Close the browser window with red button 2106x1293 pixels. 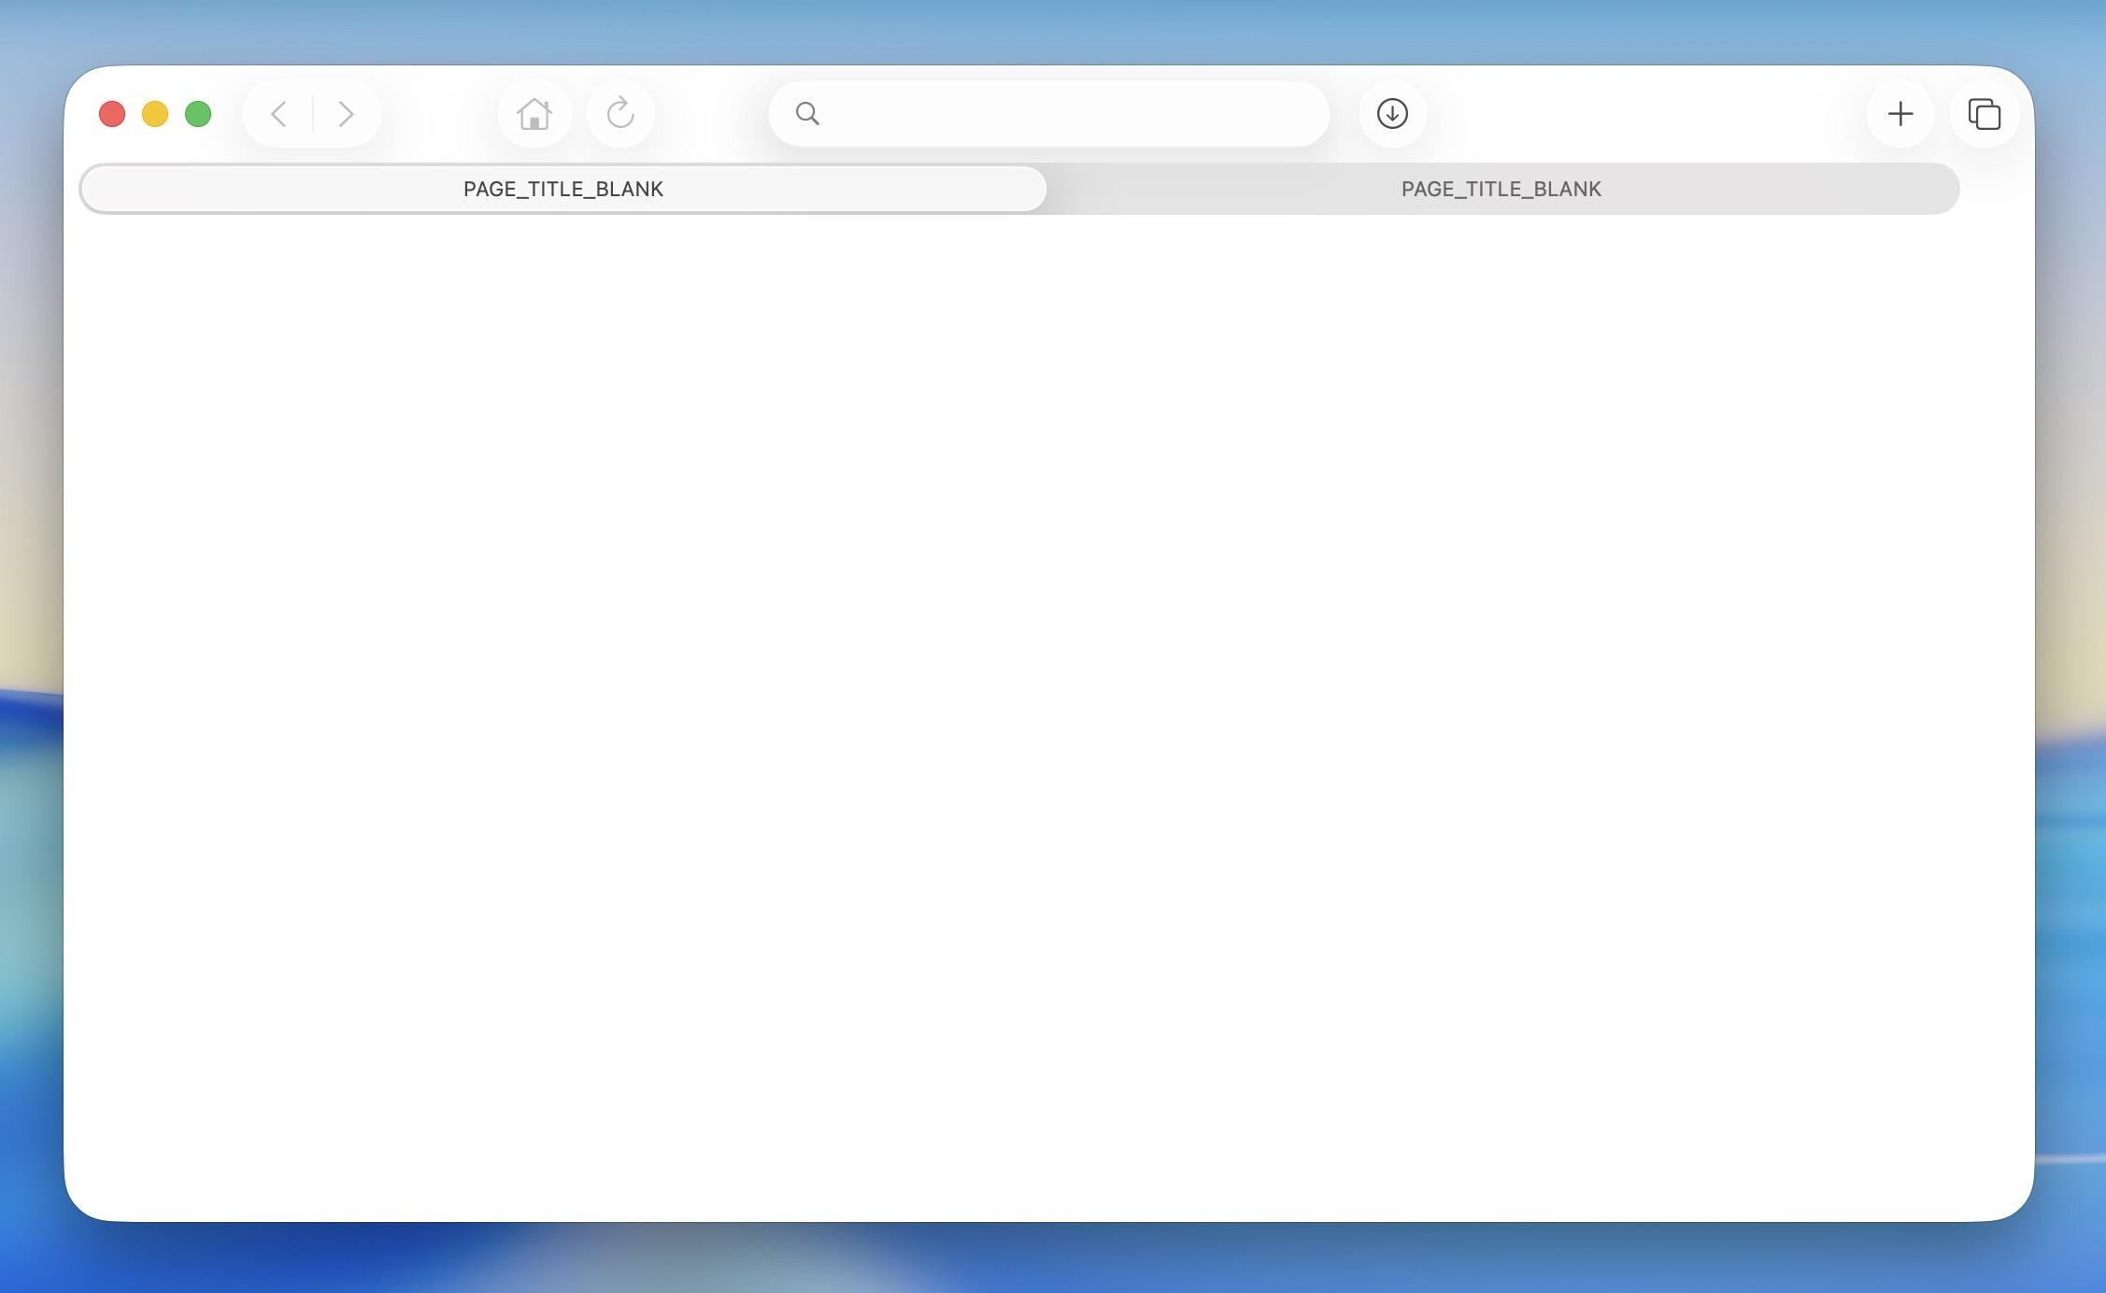(x=112, y=114)
